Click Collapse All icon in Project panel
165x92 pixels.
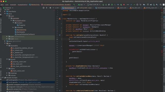pyautogui.click(x=46, y=8)
